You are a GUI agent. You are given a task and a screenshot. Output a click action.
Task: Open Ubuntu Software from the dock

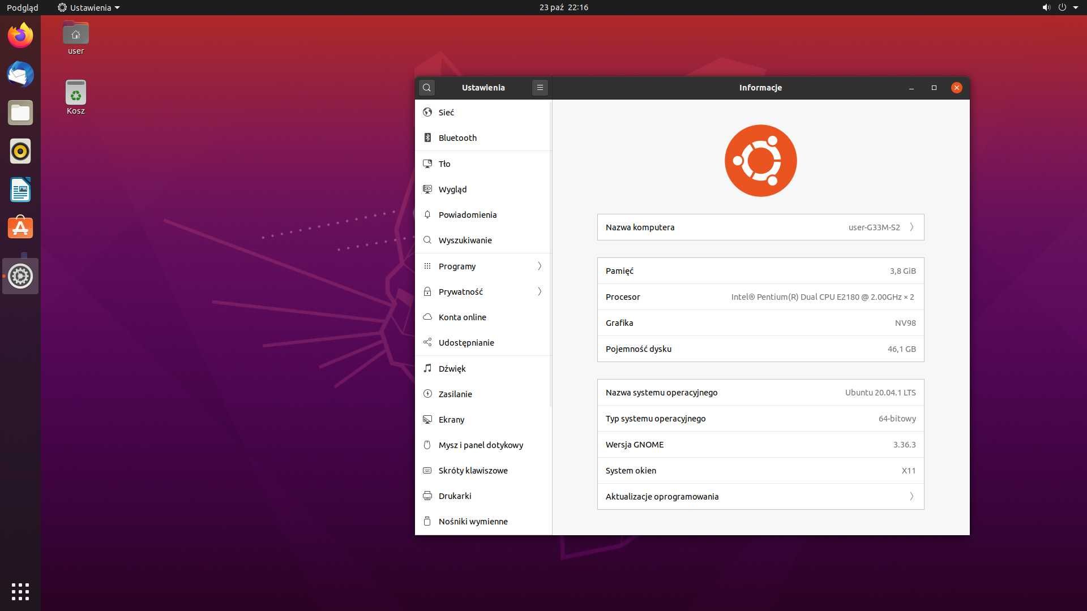pos(20,228)
